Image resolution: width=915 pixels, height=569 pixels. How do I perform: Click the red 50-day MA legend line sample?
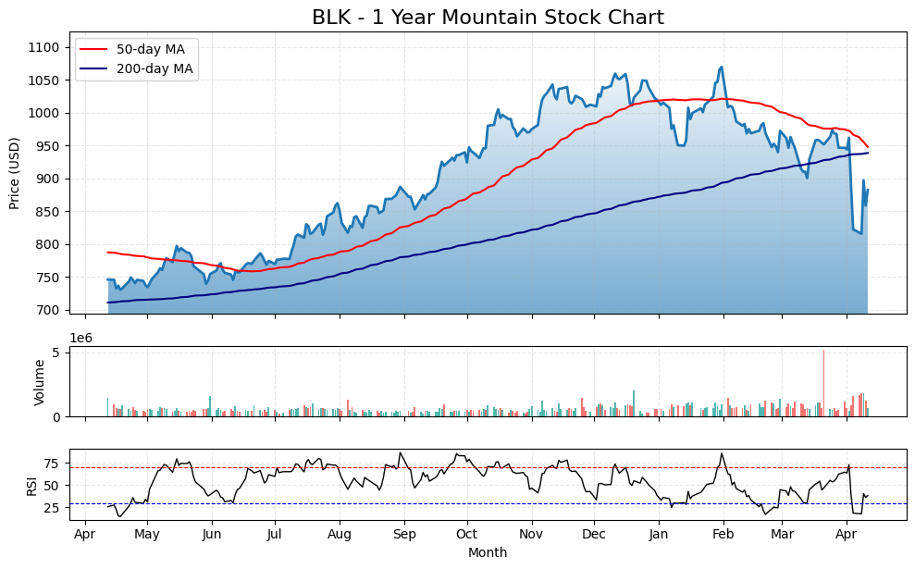tap(94, 49)
